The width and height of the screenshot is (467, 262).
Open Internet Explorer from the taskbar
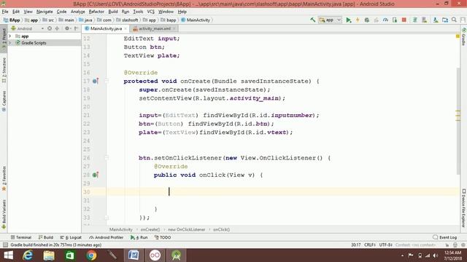[28, 255]
